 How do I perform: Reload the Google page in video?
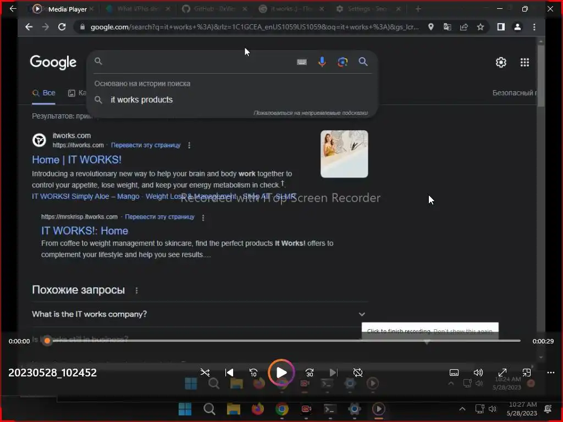pyautogui.click(x=62, y=27)
